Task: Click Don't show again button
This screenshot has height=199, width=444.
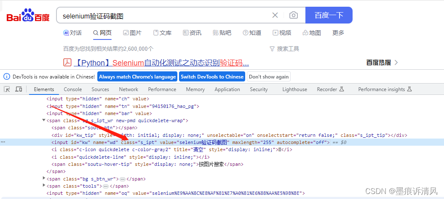Action: pos(269,76)
